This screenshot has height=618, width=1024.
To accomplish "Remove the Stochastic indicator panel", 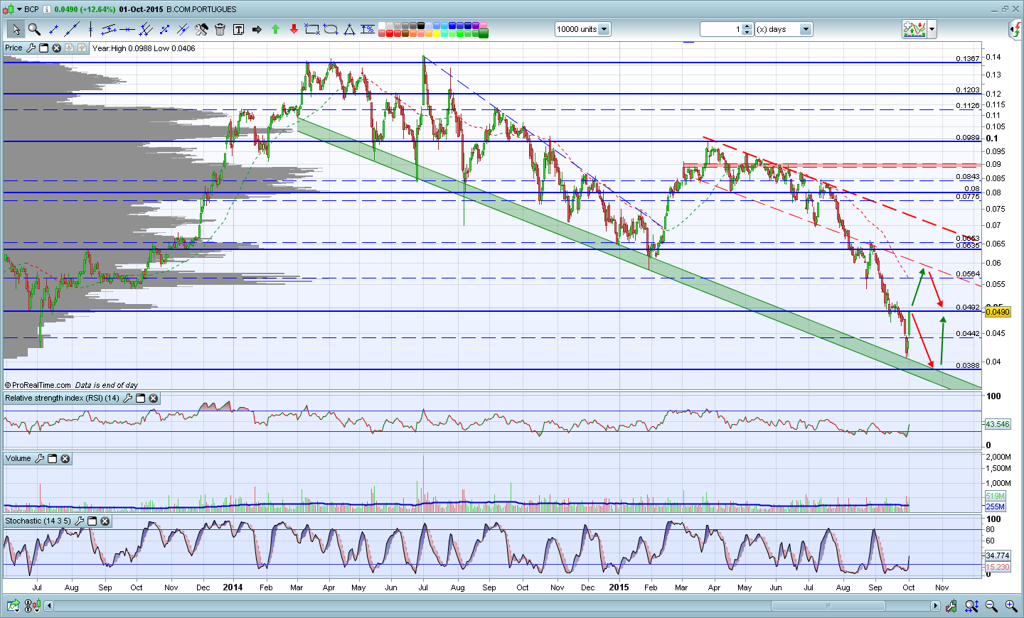I will click(105, 521).
